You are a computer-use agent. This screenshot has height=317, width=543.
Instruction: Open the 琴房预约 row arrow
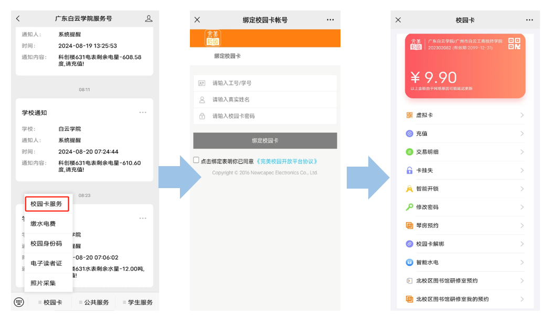(522, 225)
